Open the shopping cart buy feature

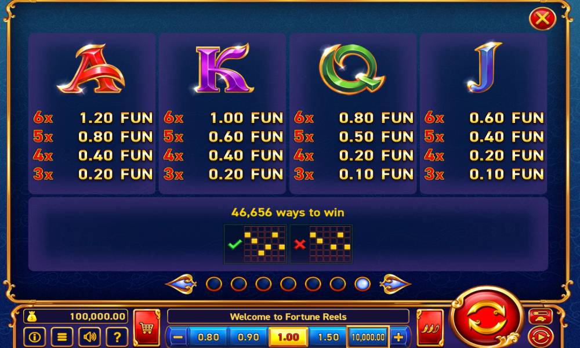tap(147, 328)
